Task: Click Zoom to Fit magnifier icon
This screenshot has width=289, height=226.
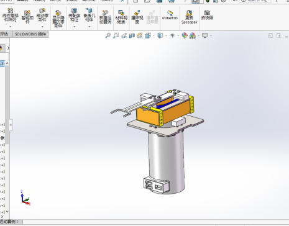Action: (108, 35)
